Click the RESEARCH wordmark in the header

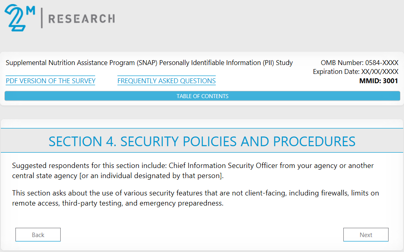(81, 19)
